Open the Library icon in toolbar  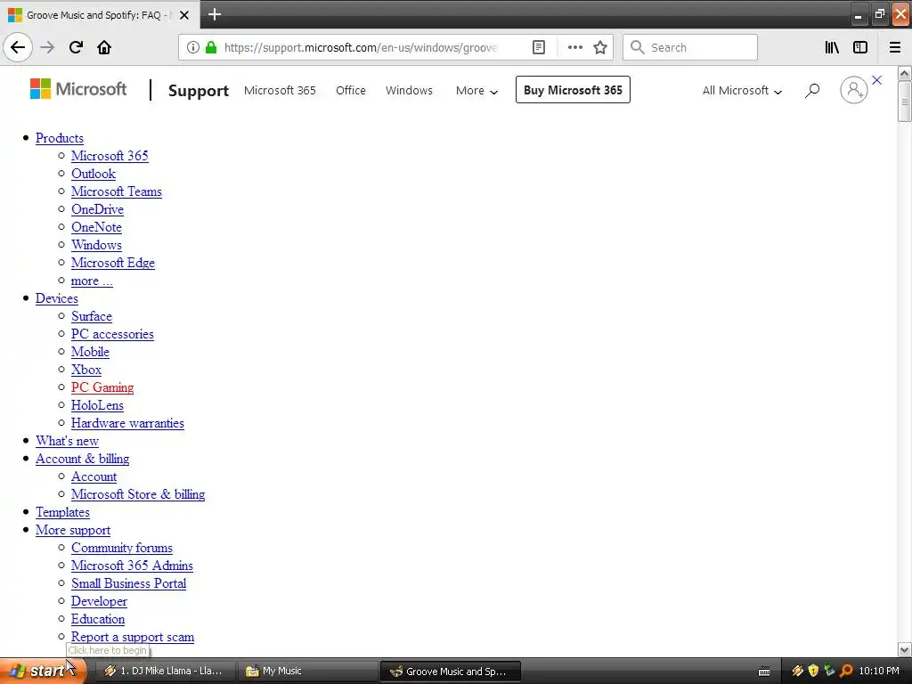(x=832, y=47)
